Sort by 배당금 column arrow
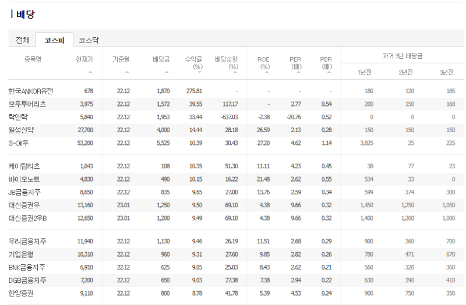The height and width of the screenshot is (305, 466). point(167,72)
